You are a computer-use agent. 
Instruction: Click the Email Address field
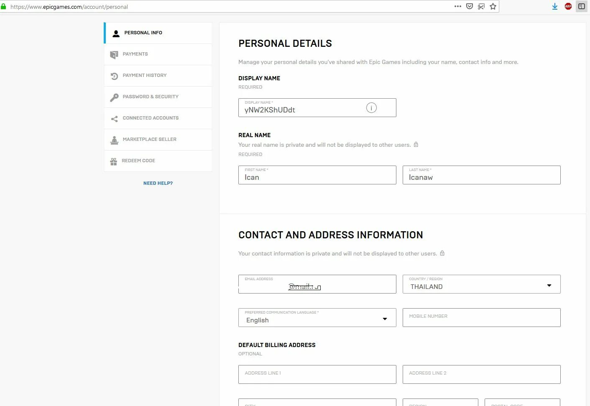click(317, 284)
